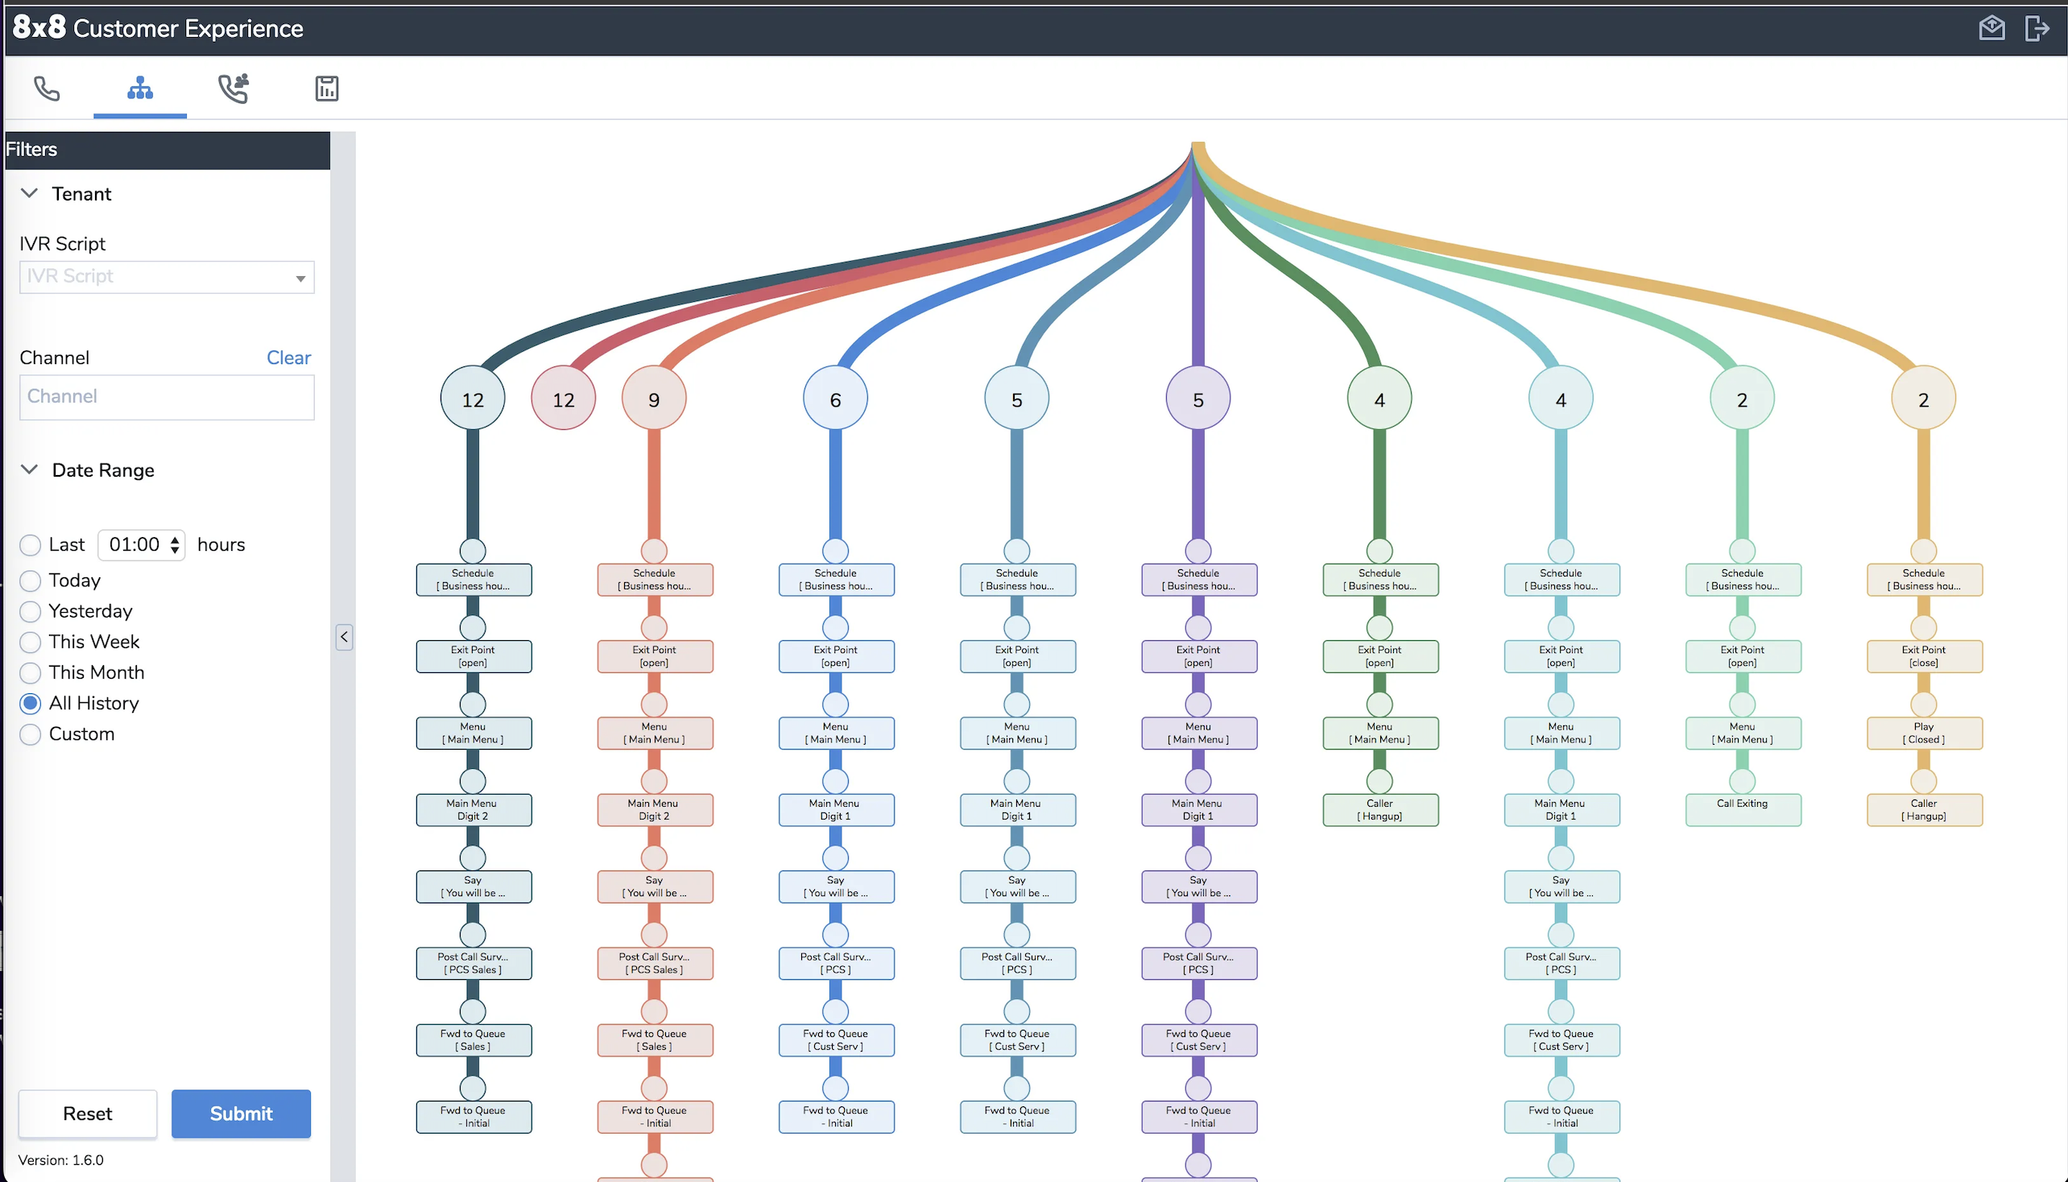Click the phone/calls icon in top navigation
2068x1182 pixels.
click(x=47, y=88)
